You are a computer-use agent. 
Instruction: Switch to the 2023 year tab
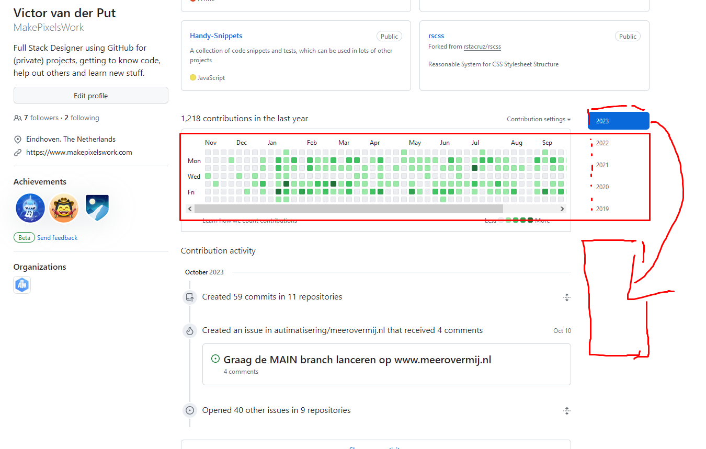point(618,120)
